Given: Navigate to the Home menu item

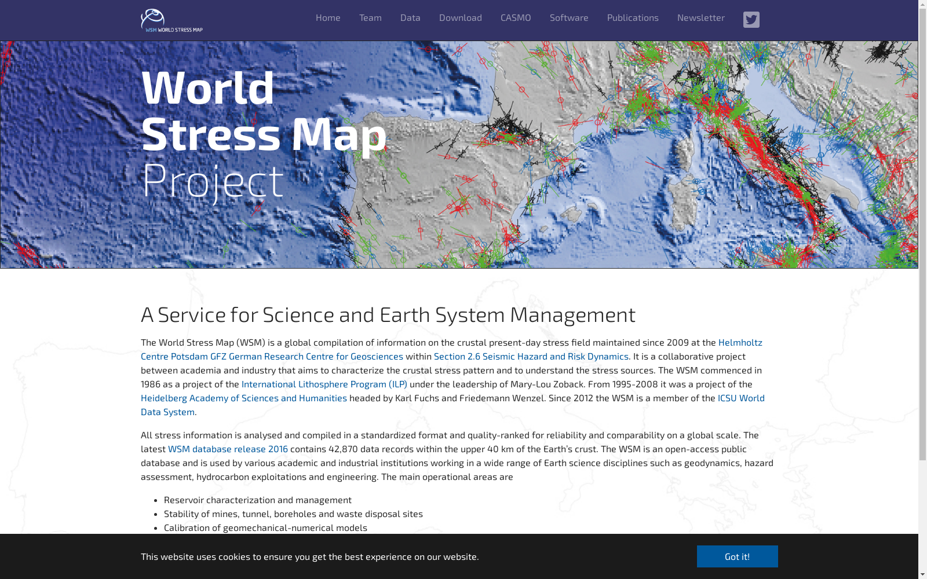Looking at the screenshot, I should 328,18.
